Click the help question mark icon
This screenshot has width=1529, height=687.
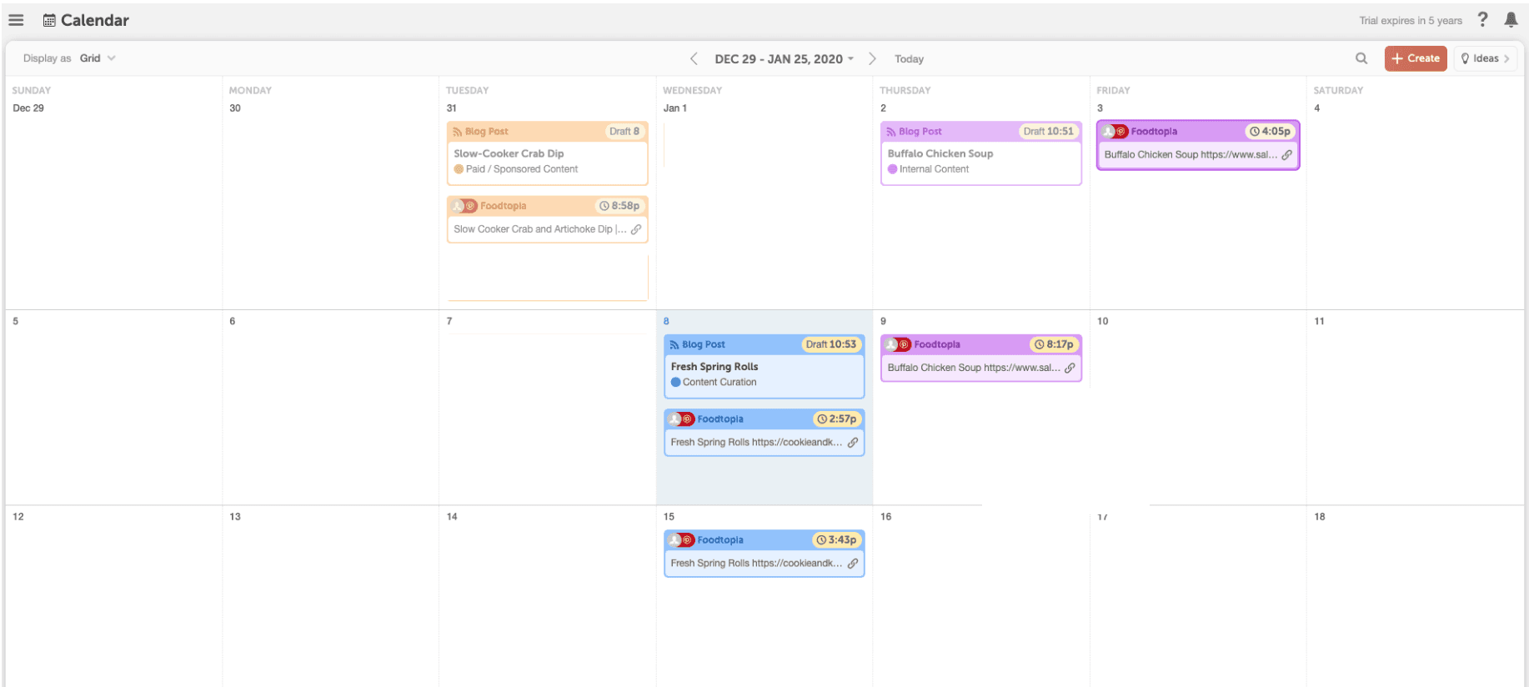(1482, 20)
